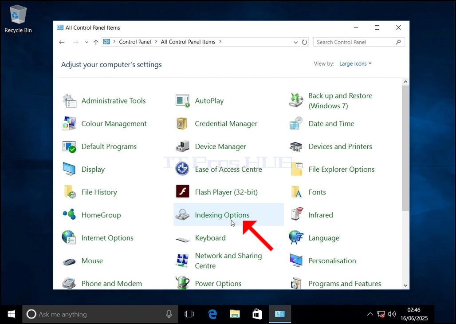The height and width of the screenshot is (324, 456).
Task: Click the Fonts folder icon
Action: point(296,192)
